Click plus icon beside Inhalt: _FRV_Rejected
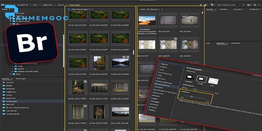 (159, 9)
